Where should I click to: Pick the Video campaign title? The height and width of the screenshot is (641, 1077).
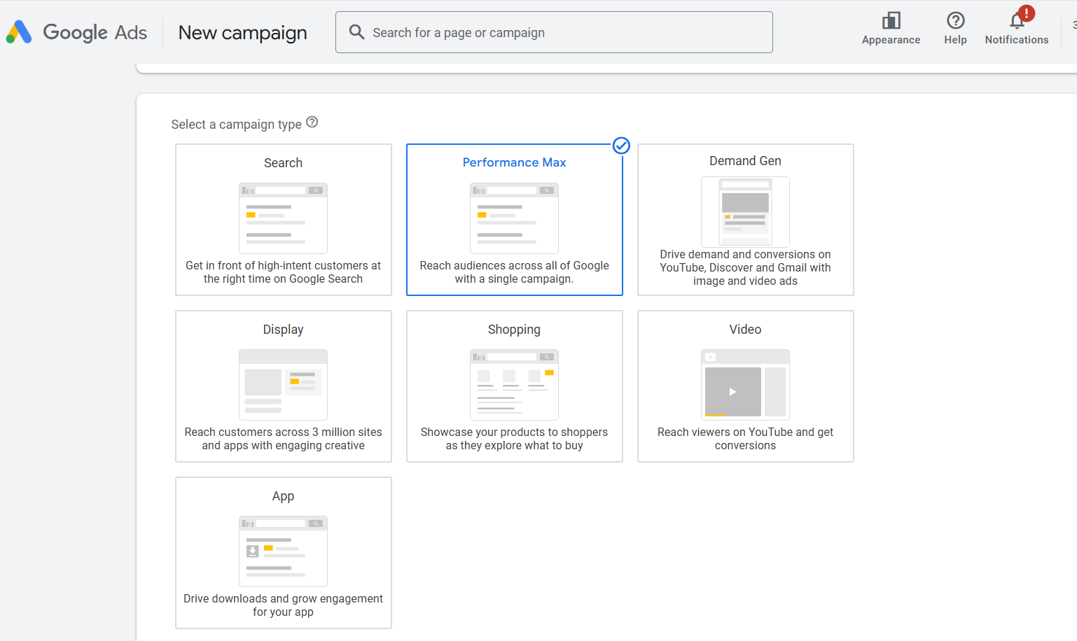745,330
